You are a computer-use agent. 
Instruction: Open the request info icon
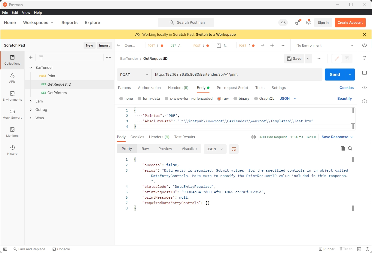[x=364, y=102]
